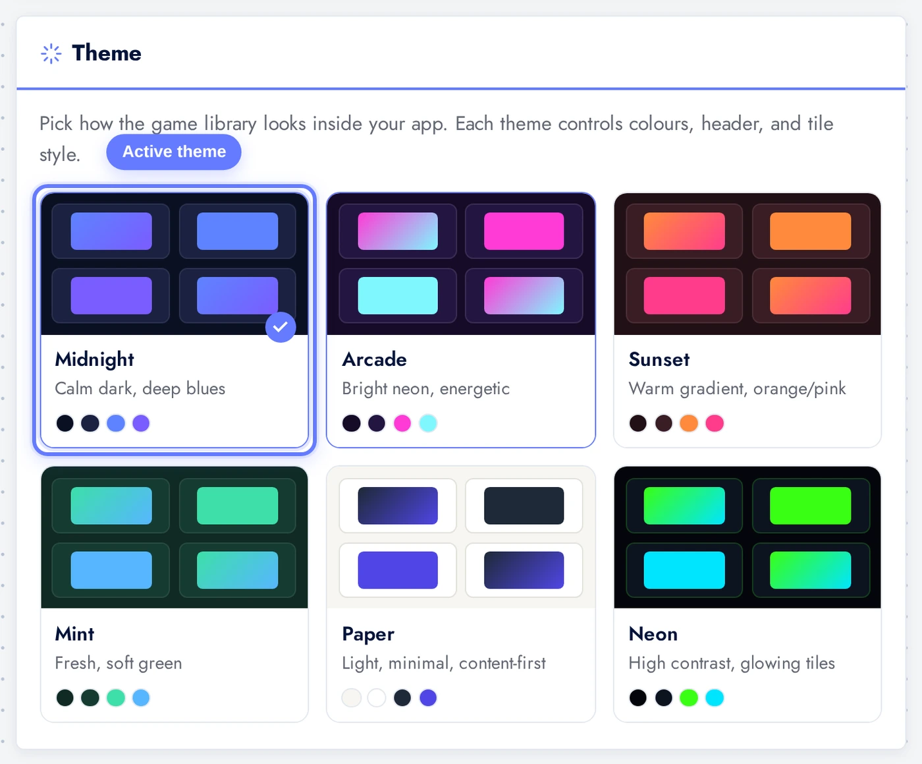Click the Theme section heading

pos(107,53)
